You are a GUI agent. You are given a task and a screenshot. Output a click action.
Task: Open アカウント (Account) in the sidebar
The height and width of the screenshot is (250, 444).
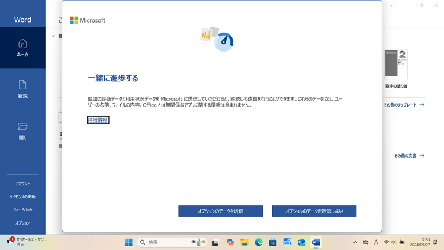pos(22,184)
